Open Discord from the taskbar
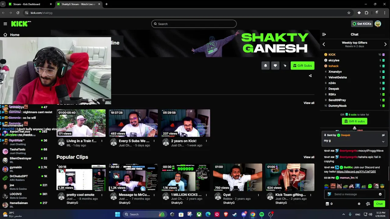 click(x=244, y=214)
